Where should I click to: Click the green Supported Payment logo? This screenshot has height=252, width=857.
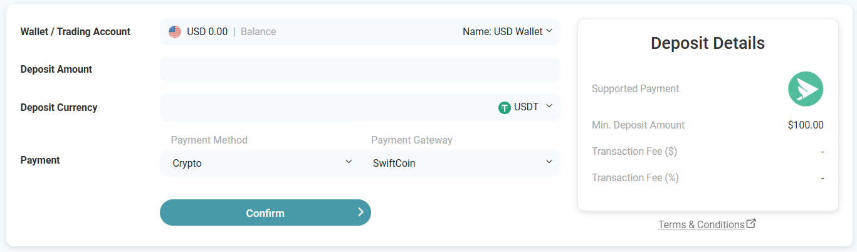point(806,89)
